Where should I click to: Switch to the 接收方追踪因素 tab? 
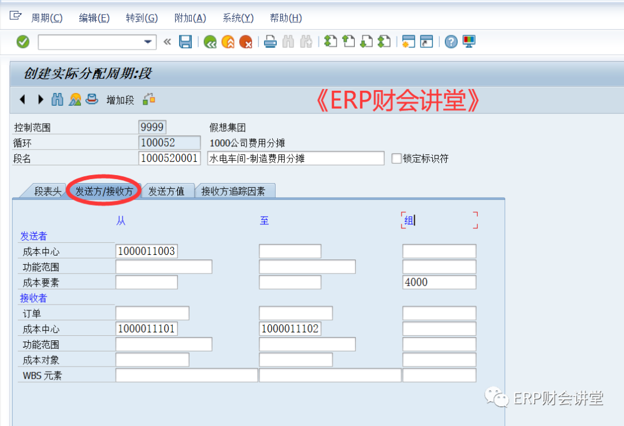pos(234,191)
